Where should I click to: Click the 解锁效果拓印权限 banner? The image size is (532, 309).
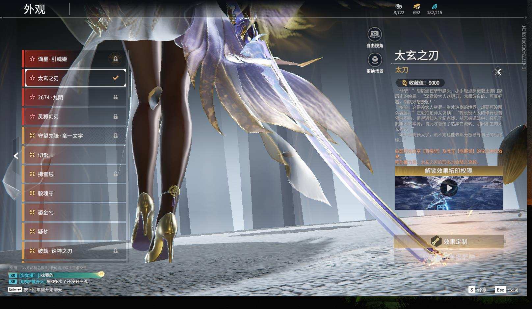[449, 171]
